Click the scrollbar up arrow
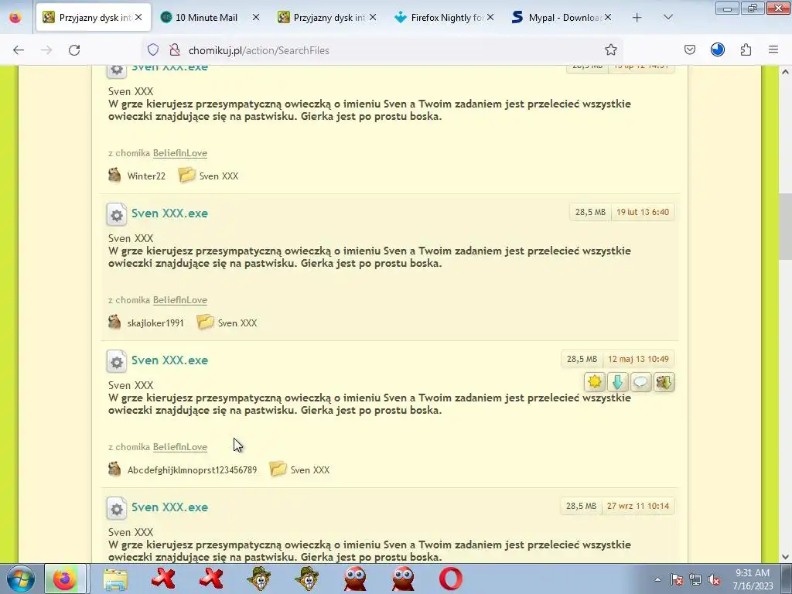This screenshot has height=594, width=792. 785,72
